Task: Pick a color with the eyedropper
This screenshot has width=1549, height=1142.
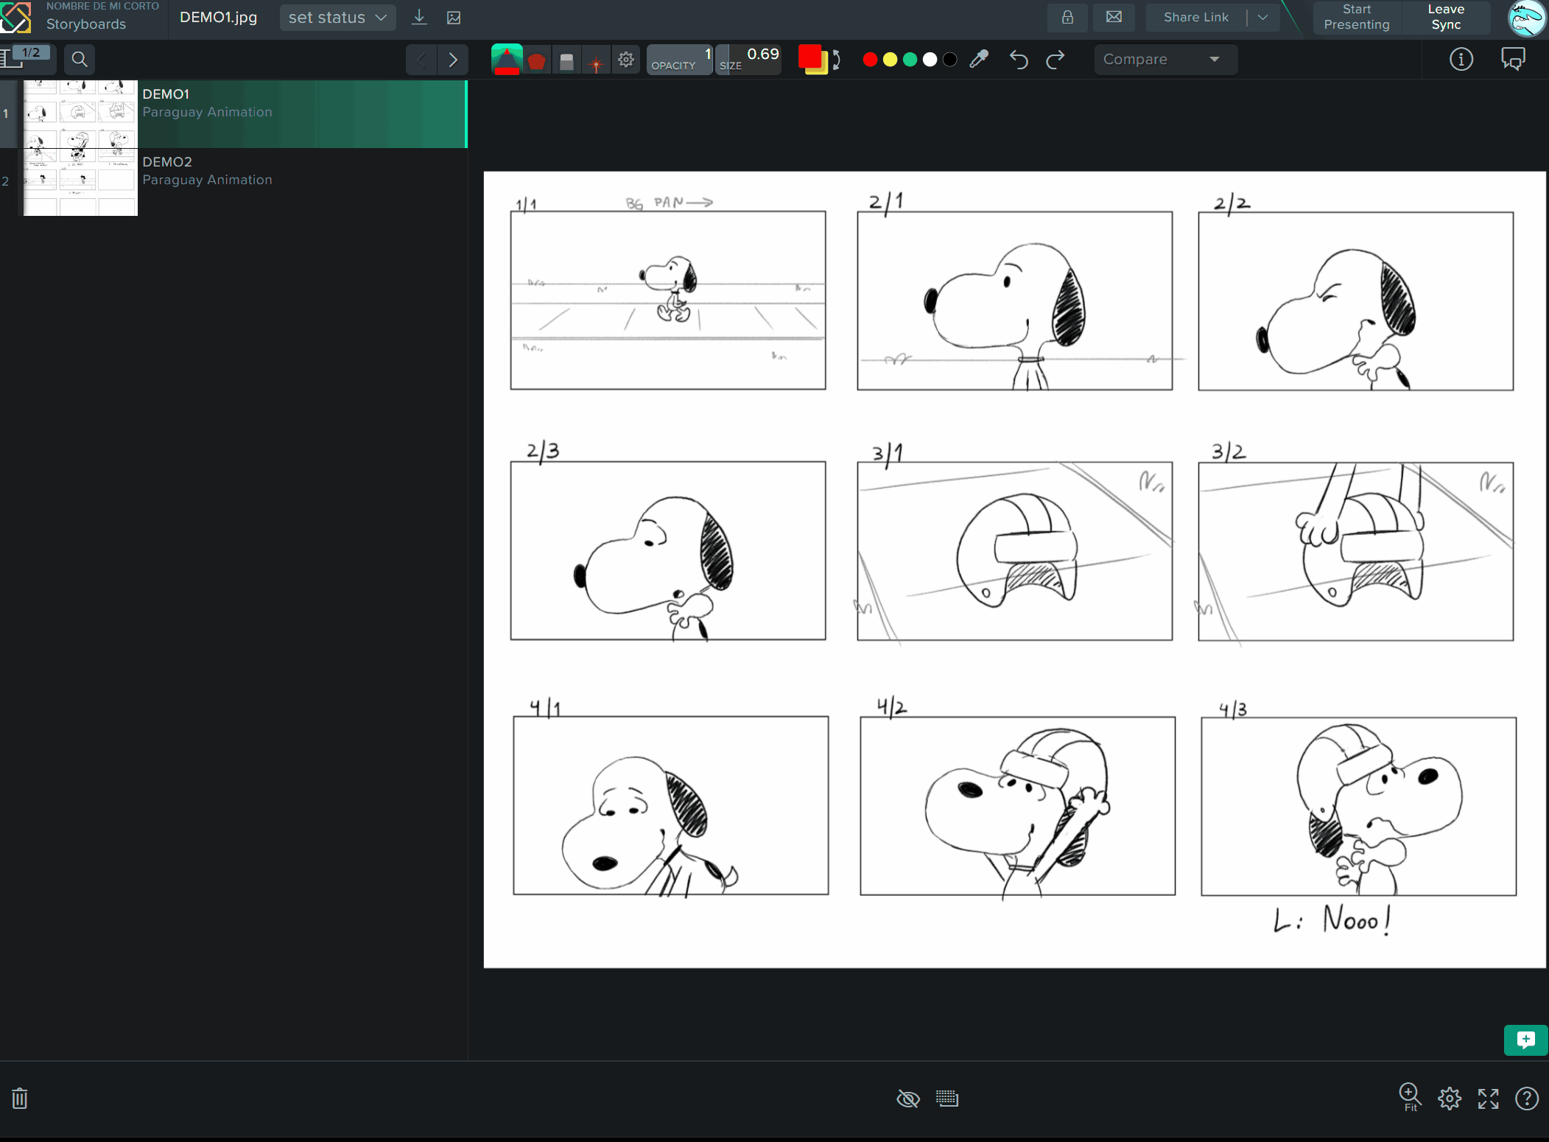Action: tap(979, 60)
